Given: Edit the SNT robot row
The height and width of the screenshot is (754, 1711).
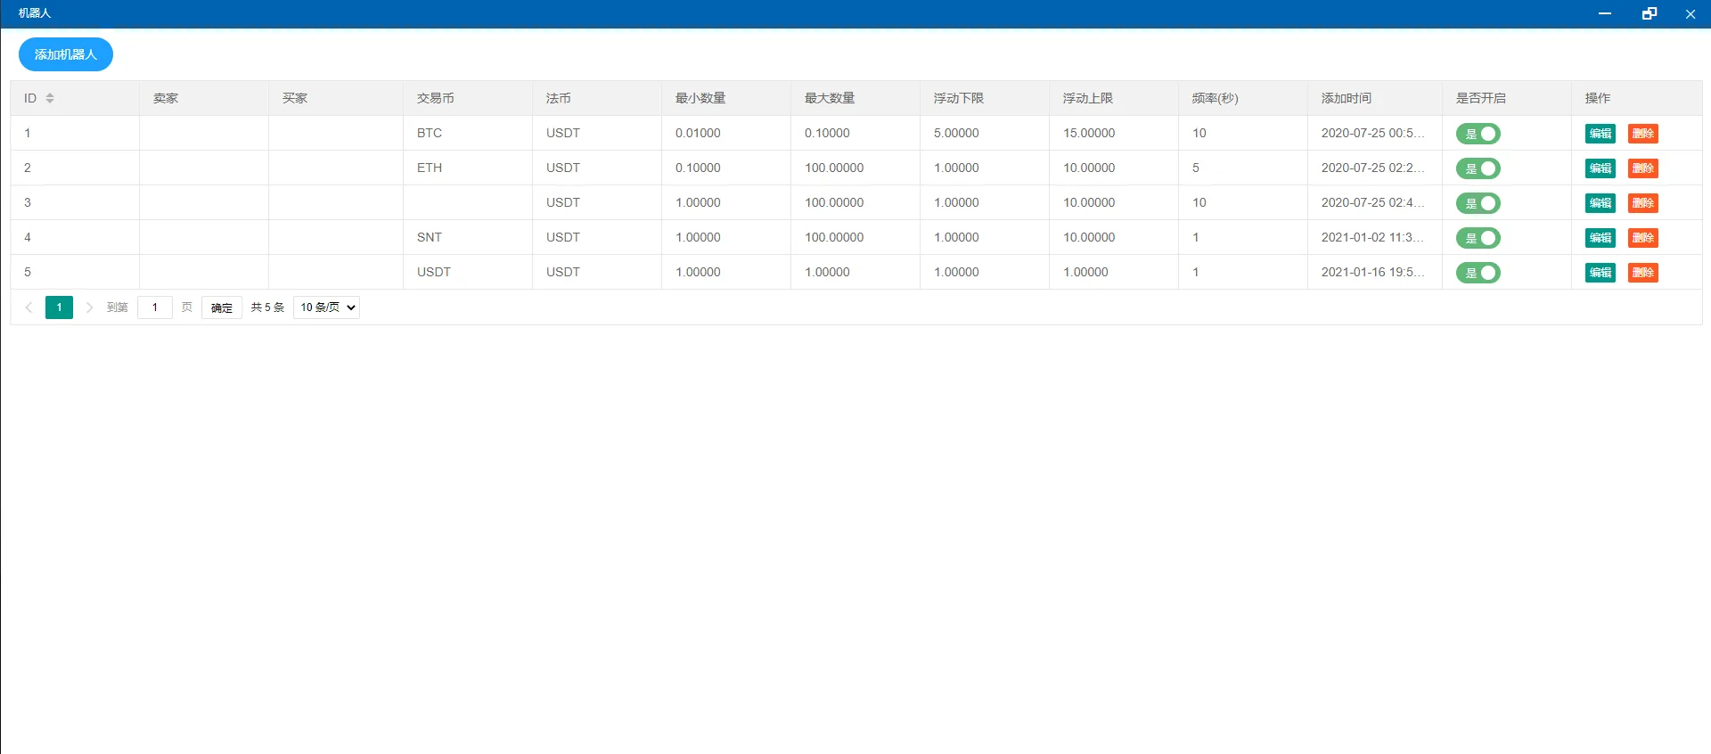Looking at the screenshot, I should pos(1600,238).
